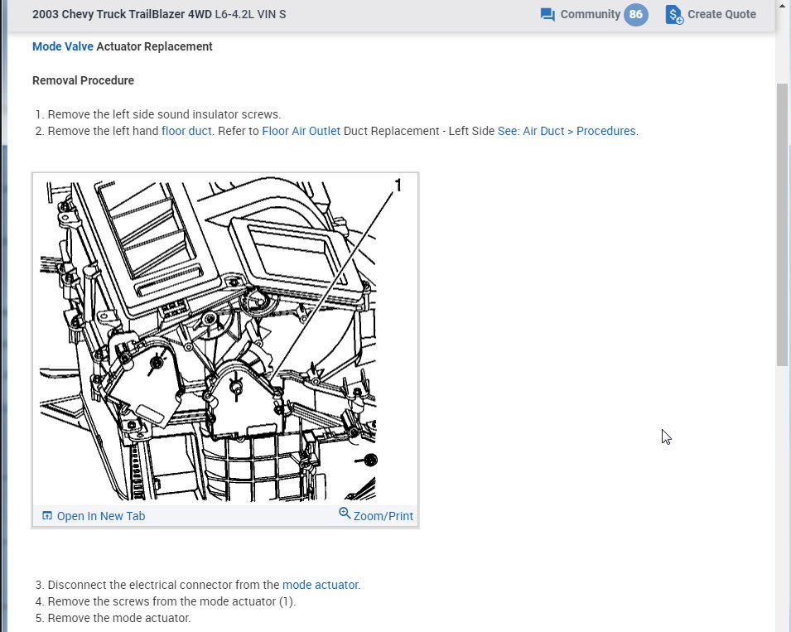Select the Zoom/Print link text
The image size is (791, 632).
[383, 516]
